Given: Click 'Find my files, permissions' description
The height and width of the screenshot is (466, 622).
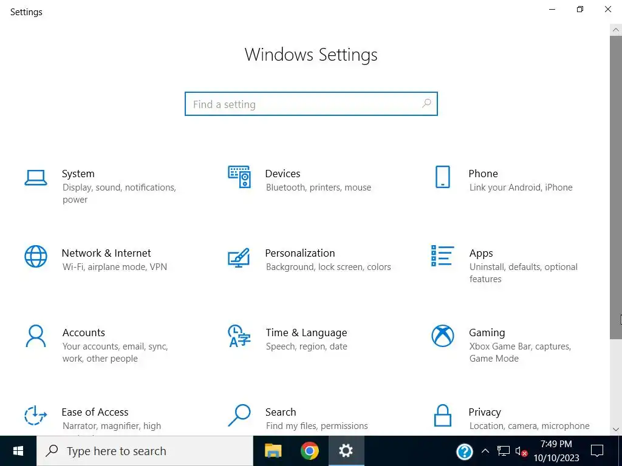Looking at the screenshot, I should [317, 426].
